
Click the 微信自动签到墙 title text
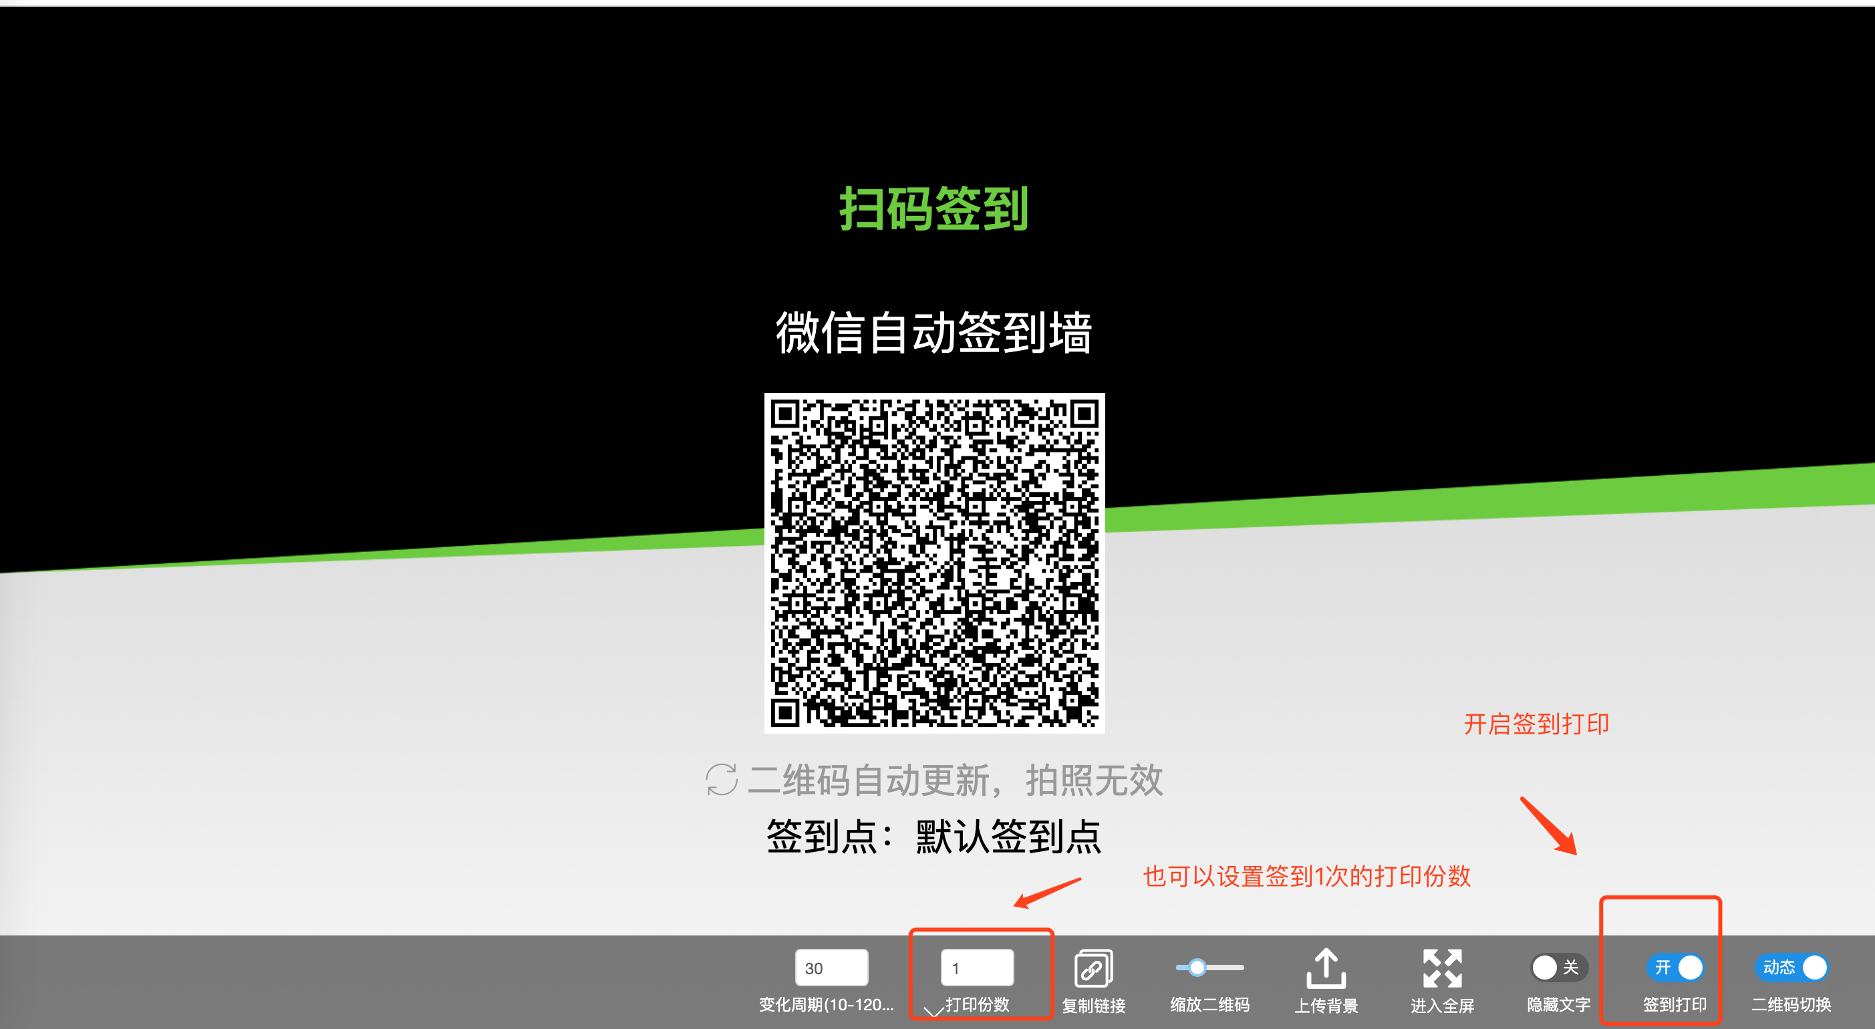pos(934,333)
